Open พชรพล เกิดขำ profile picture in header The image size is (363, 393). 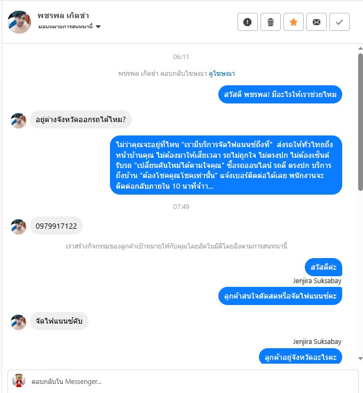click(x=19, y=22)
